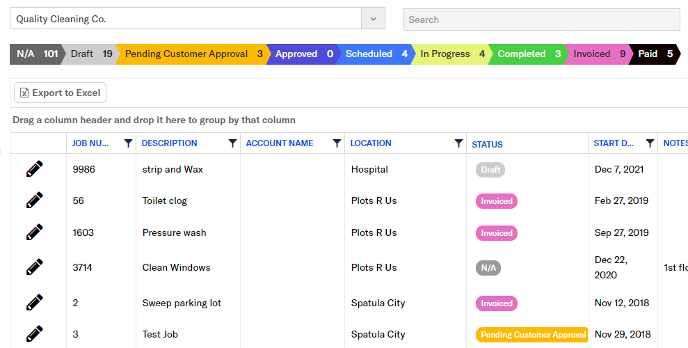Screen dimensions: 688x348
Task: Select the job number 9986 cell
Action: point(83,169)
